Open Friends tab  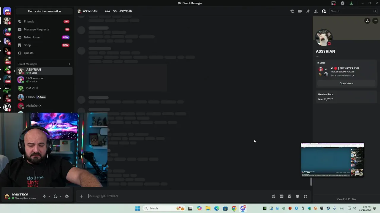[x=44, y=21]
